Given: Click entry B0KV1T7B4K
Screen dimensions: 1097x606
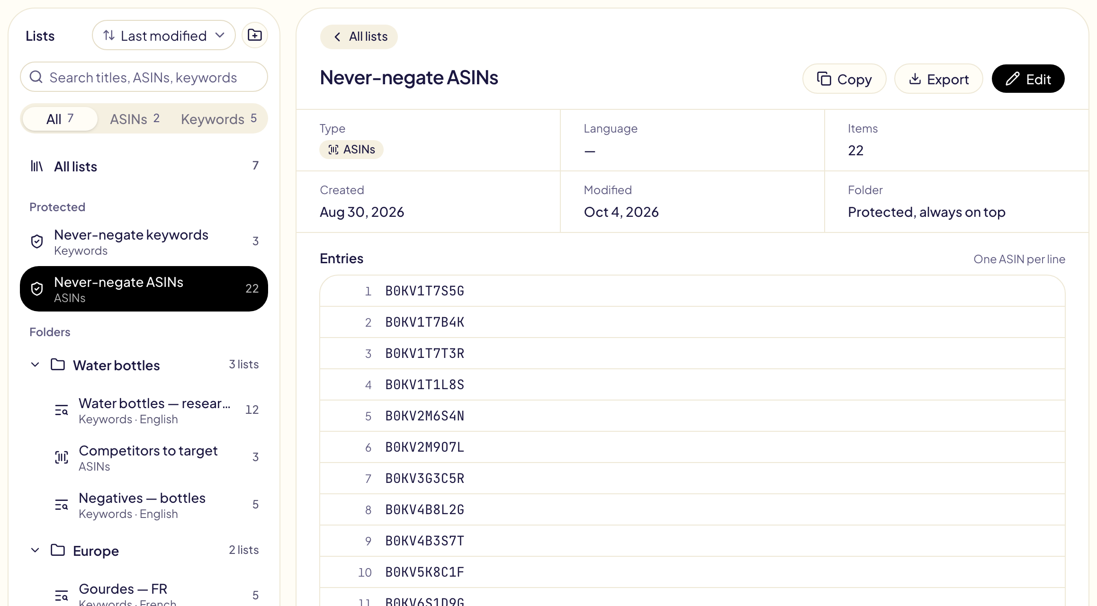Looking at the screenshot, I should point(692,322).
